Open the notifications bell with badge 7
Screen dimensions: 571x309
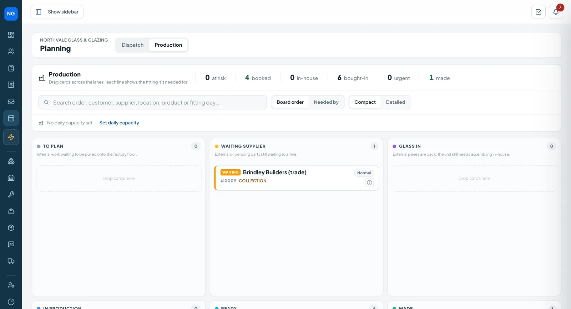(556, 12)
